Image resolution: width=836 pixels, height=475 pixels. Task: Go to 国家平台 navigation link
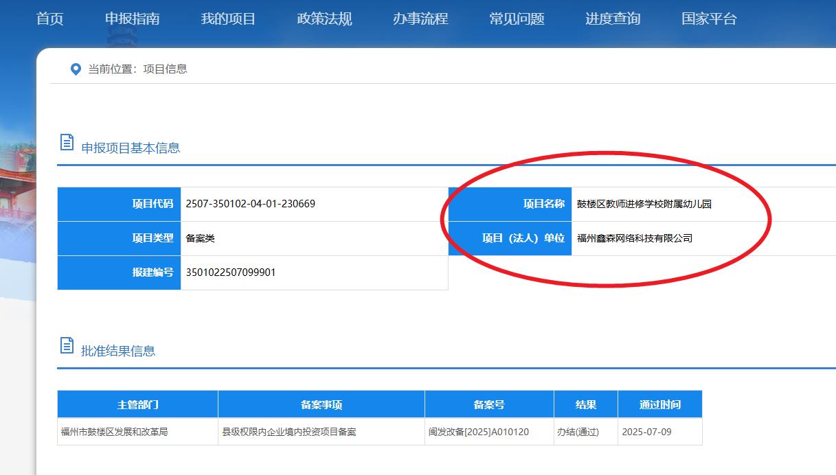click(x=709, y=19)
